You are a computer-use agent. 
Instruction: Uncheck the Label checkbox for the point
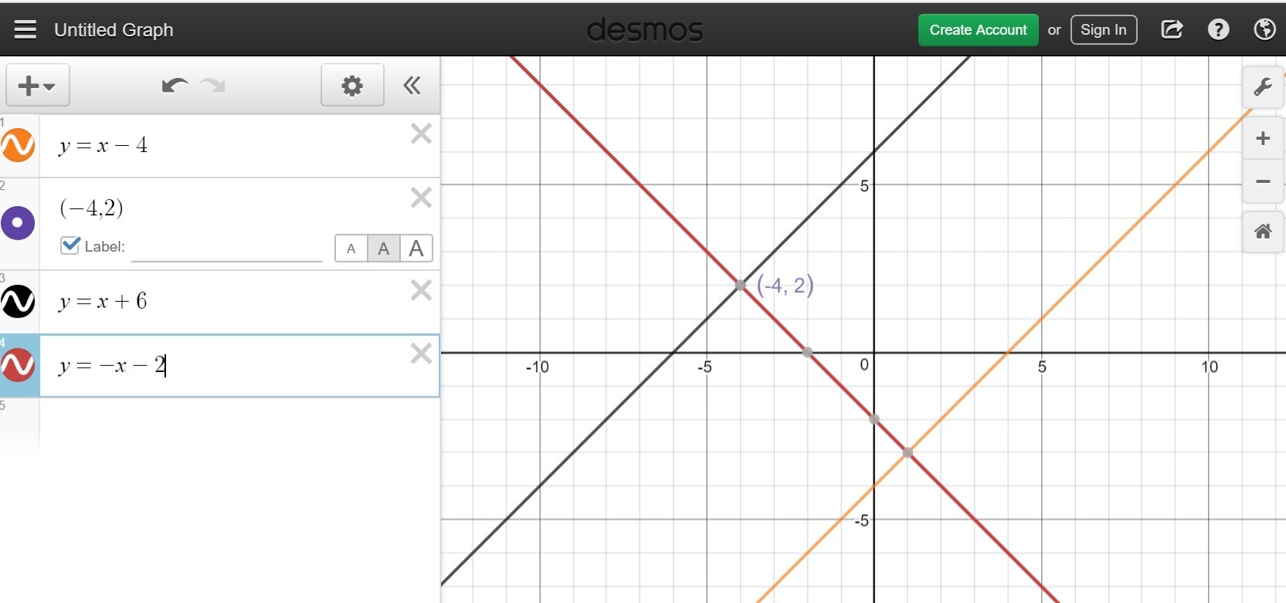click(x=70, y=246)
